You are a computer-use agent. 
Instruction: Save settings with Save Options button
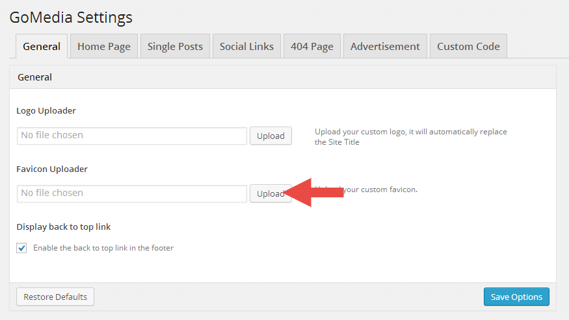516,297
